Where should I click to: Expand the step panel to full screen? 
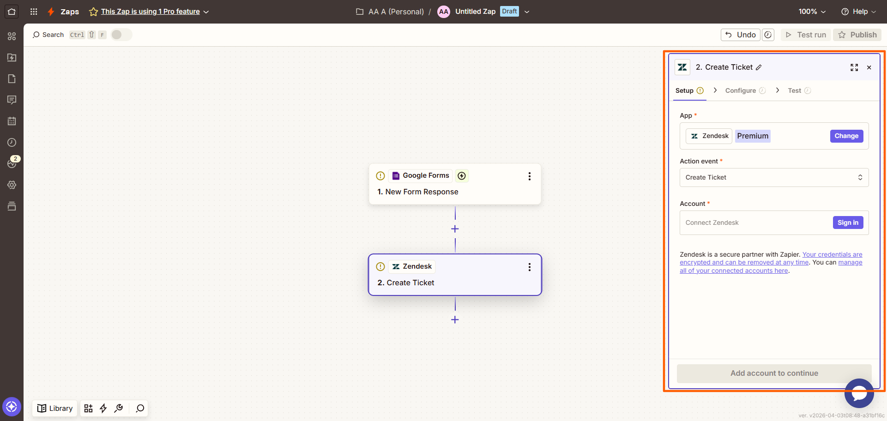pyautogui.click(x=854, y=67)
